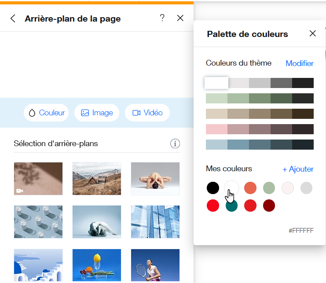Select the middle slate blue theme swatch

point(260,144)
